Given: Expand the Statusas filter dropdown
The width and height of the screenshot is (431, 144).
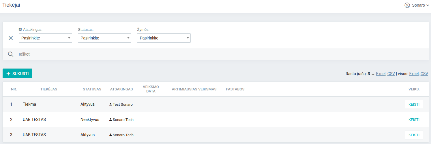Looking at the screenshot, I should coord(104,38).
